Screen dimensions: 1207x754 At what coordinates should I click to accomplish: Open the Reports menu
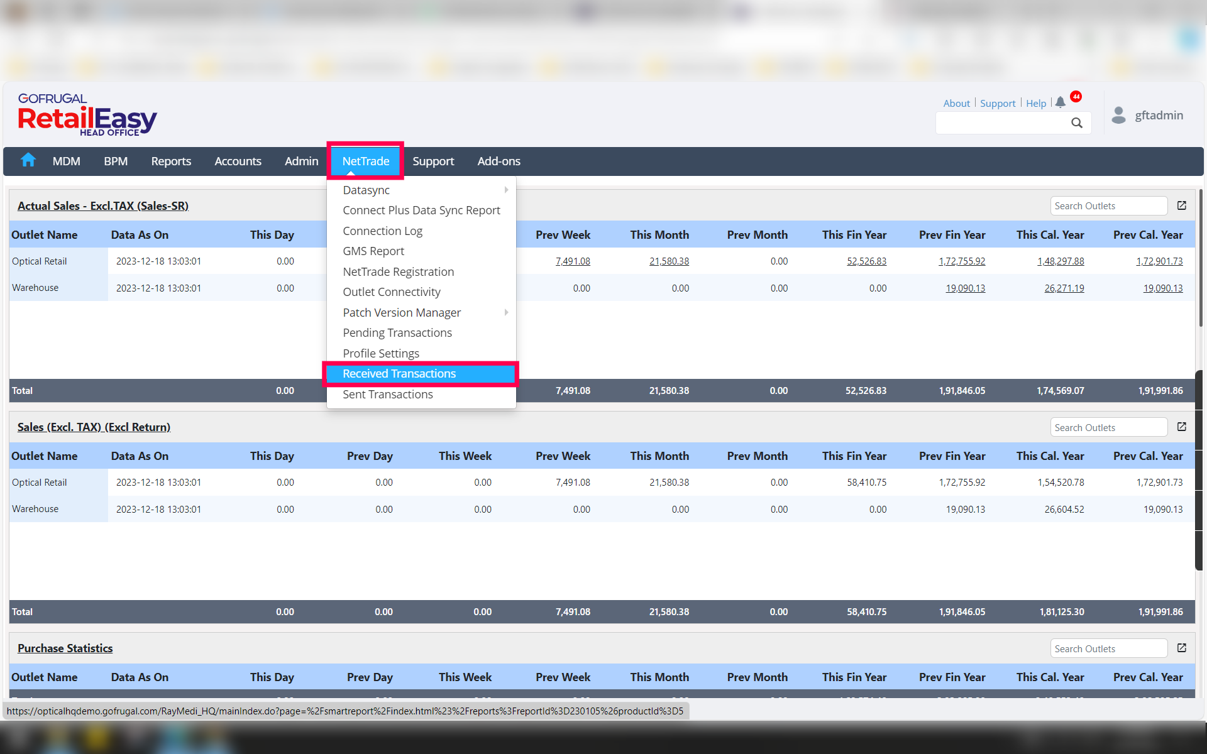click(171, 161)
